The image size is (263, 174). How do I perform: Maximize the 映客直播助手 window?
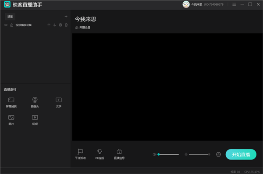point(250,4)
